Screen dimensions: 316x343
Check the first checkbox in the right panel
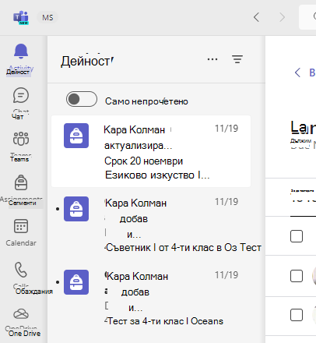[297, 236]
